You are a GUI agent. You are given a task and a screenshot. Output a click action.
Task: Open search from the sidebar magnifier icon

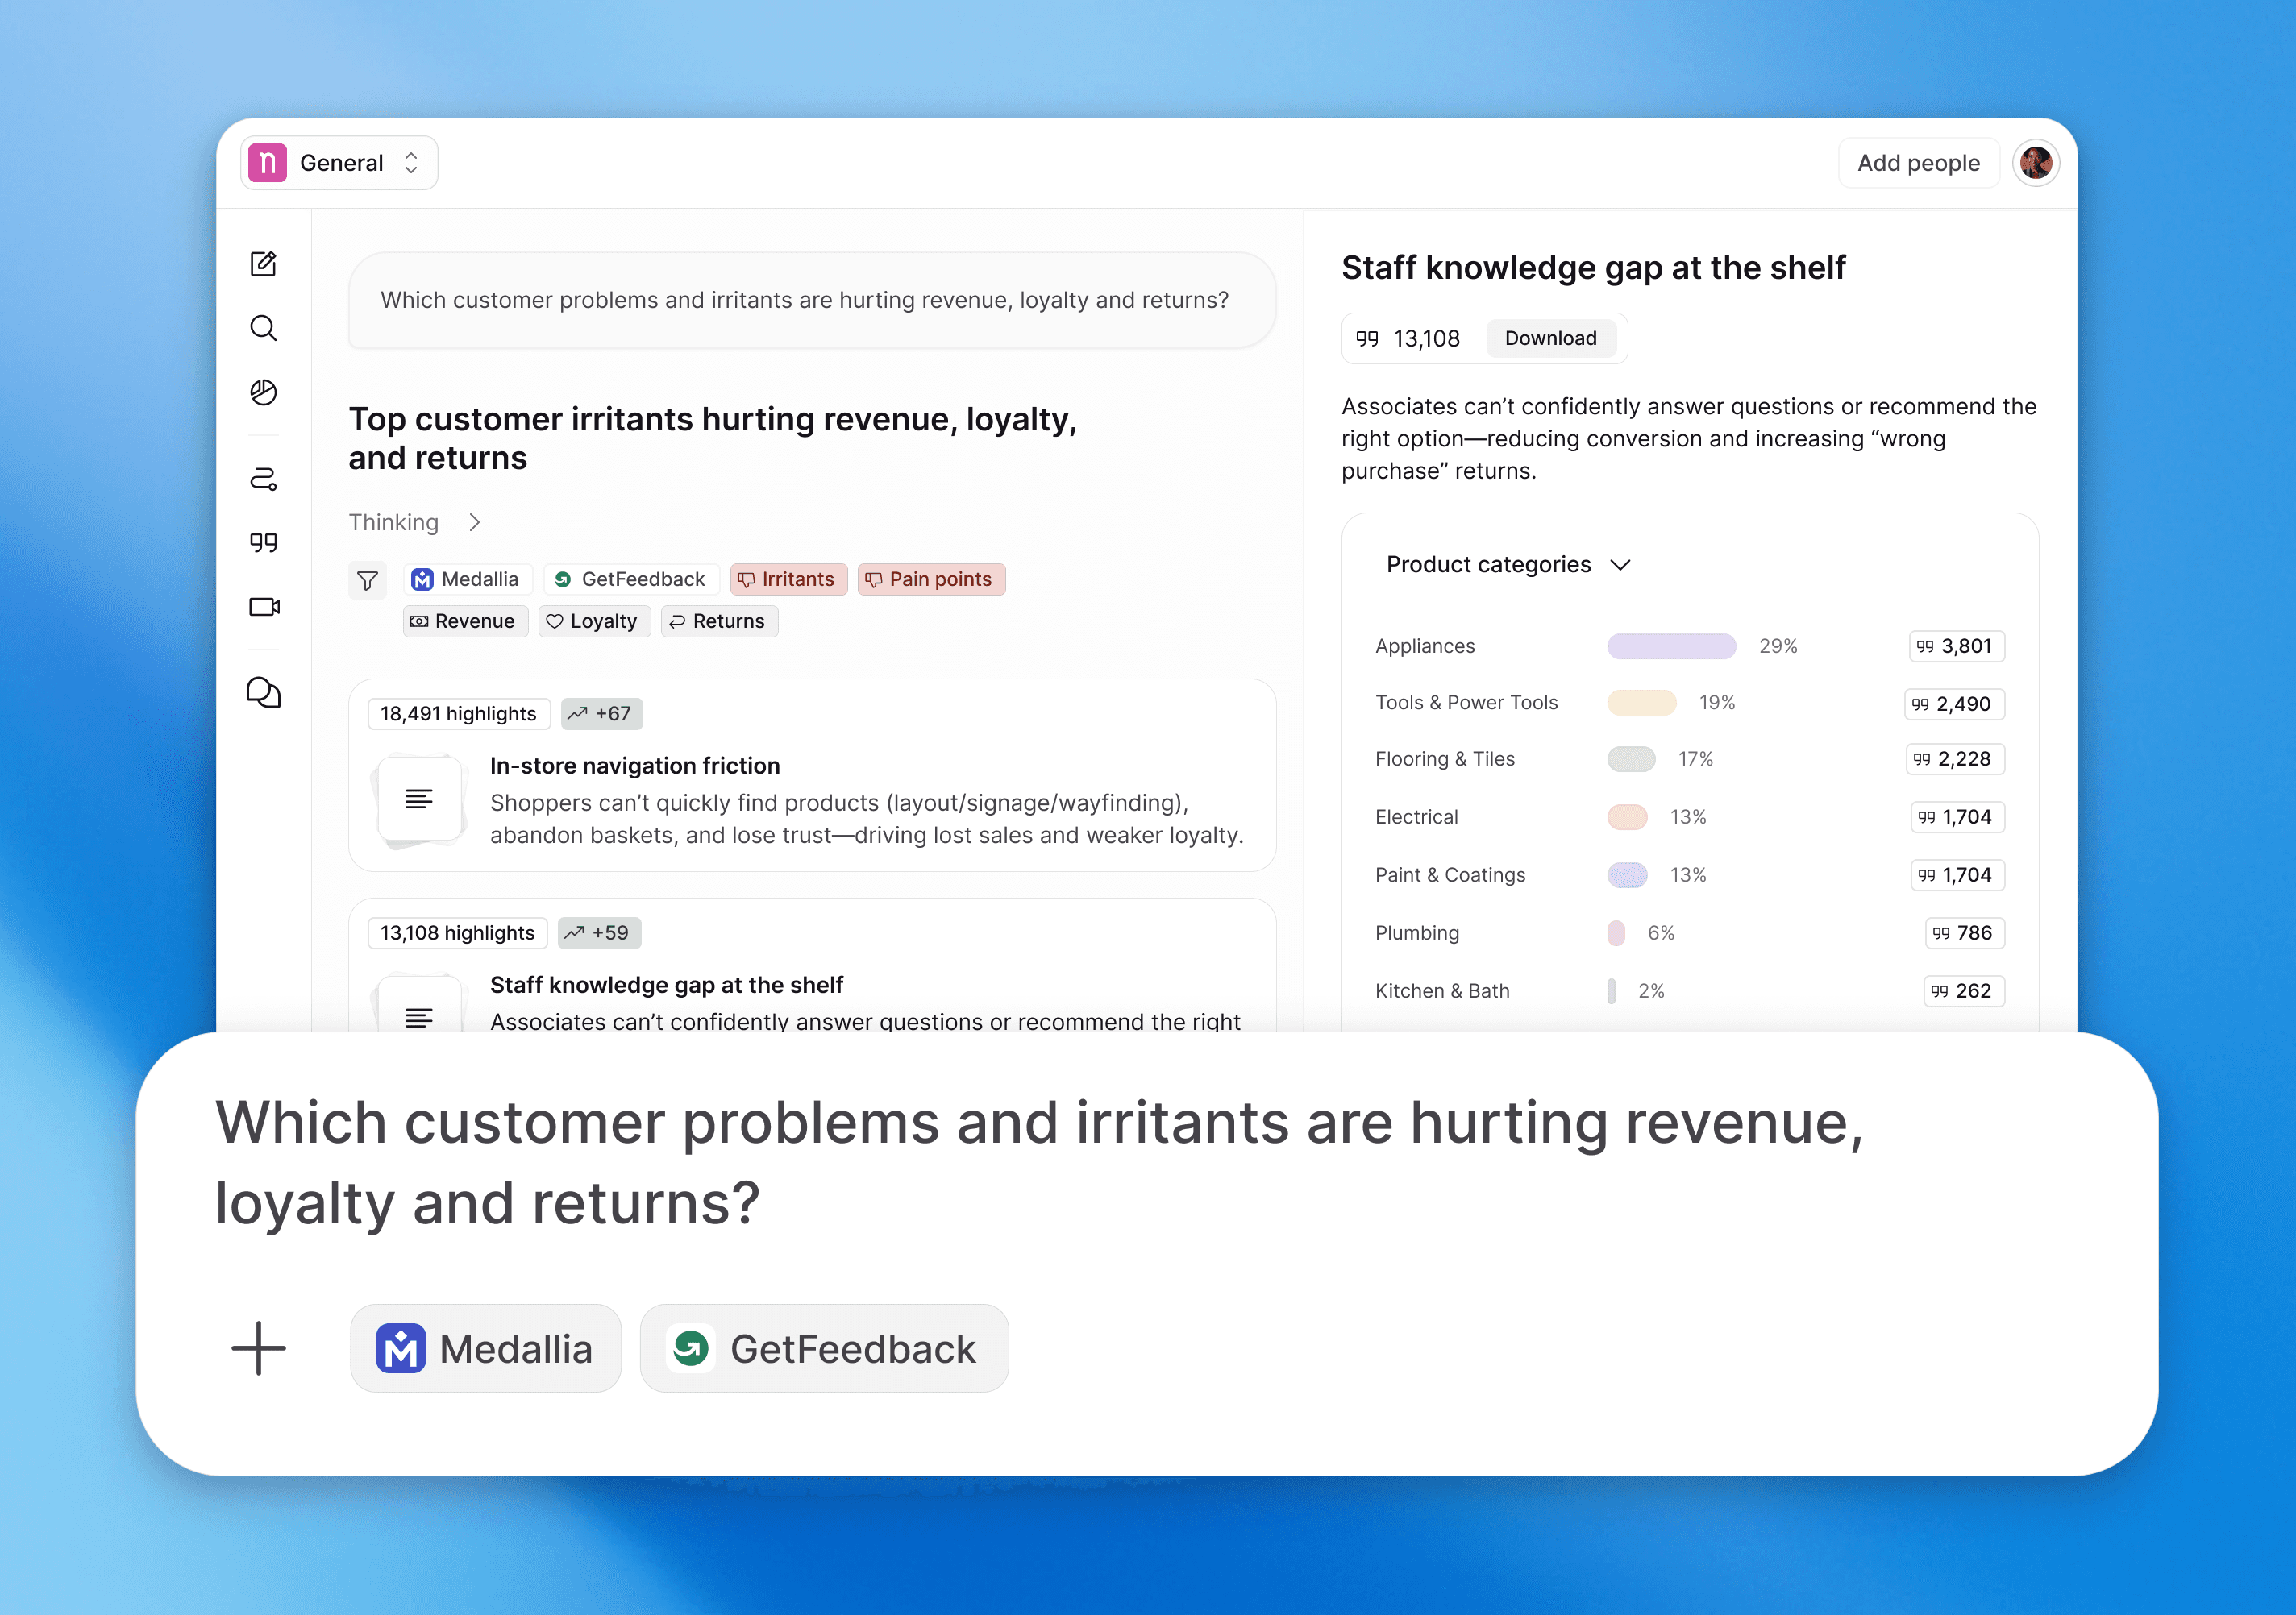[263, 328]
